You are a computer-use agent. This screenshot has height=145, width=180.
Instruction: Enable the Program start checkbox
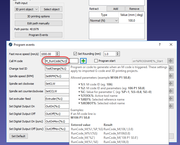click(x=96, y=61)
